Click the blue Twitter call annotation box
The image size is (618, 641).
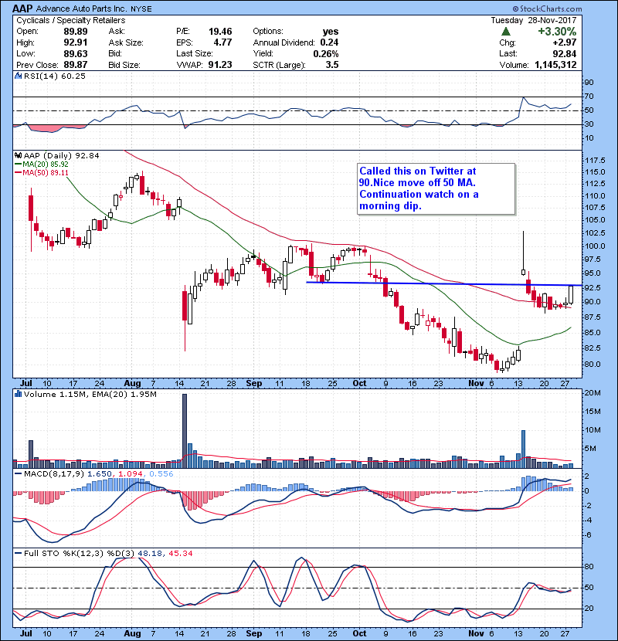(436, 189)
